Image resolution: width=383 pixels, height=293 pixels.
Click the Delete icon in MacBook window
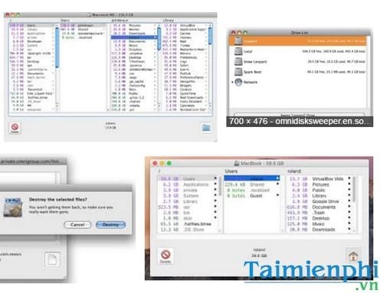pyautogui.click(x=165, y=256)
